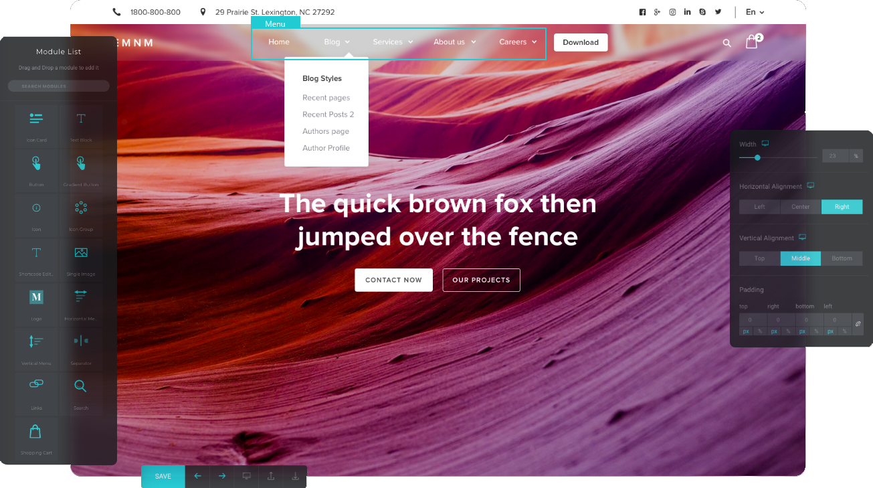Open the En language dropdown
Screen dimensions: 873x488
[x=755, y=12]
